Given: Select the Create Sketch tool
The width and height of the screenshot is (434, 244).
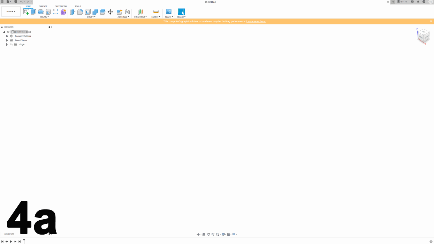Looking at the screenshot, I should pos(26,12).
